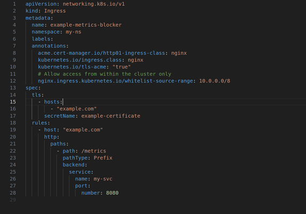Click the annotations key on line 7
Viewport: 306px width, 214px height.
pyautogui.click(x=49, y=46)
